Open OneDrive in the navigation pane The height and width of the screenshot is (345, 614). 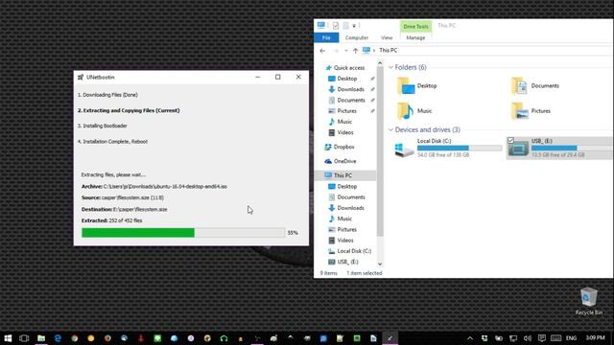tap(340, 161)
